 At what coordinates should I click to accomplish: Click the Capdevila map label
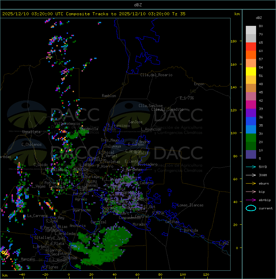89,129
